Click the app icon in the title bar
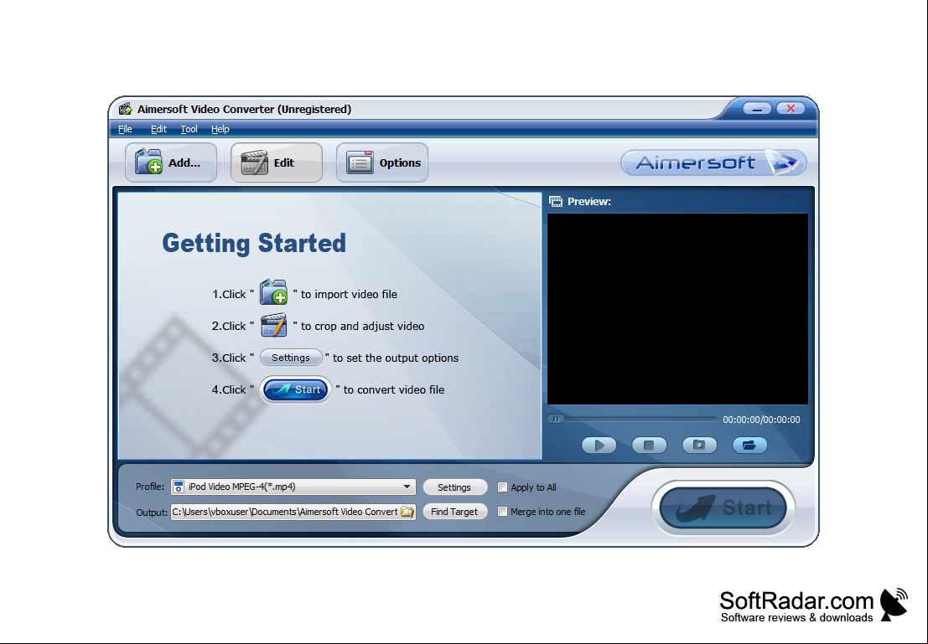 125,109
